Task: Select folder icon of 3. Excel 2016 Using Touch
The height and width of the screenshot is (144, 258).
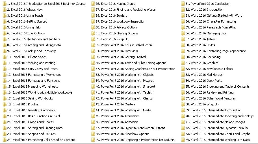Action: click(5, 15)
